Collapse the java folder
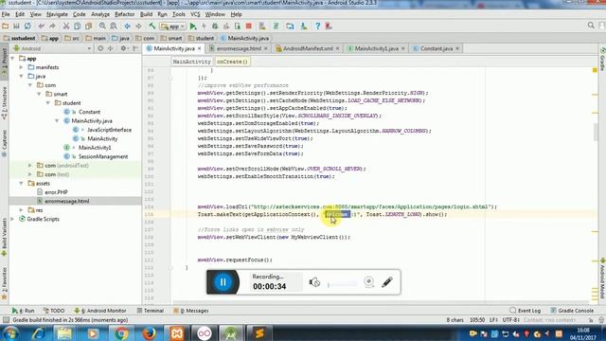The width and height of the screenshot is (606, 341). pos(22,76)
